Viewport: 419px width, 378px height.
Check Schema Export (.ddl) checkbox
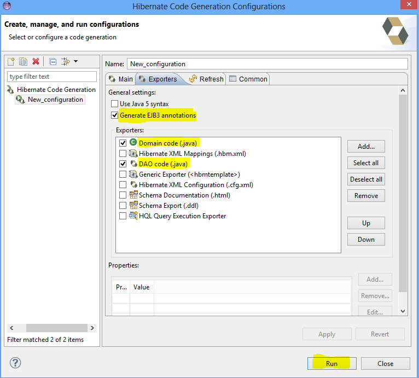123,206
